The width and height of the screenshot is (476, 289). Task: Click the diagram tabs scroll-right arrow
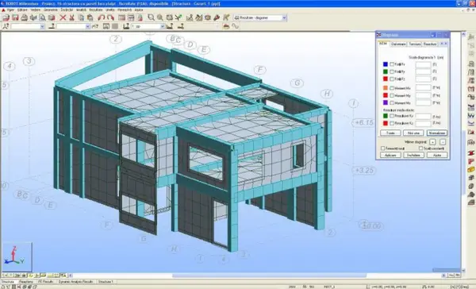[446, 44]
